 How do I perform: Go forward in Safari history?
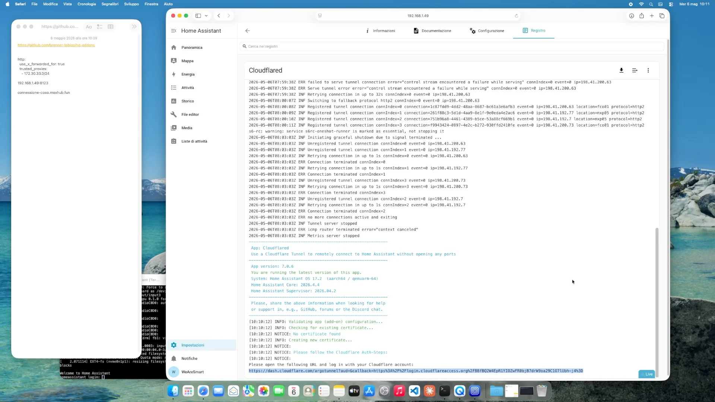229,16
